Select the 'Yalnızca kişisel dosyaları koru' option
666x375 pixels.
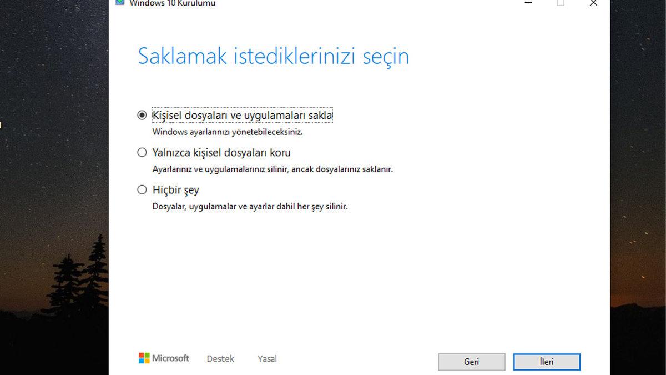pyautogui.click(x=142, y=152)
